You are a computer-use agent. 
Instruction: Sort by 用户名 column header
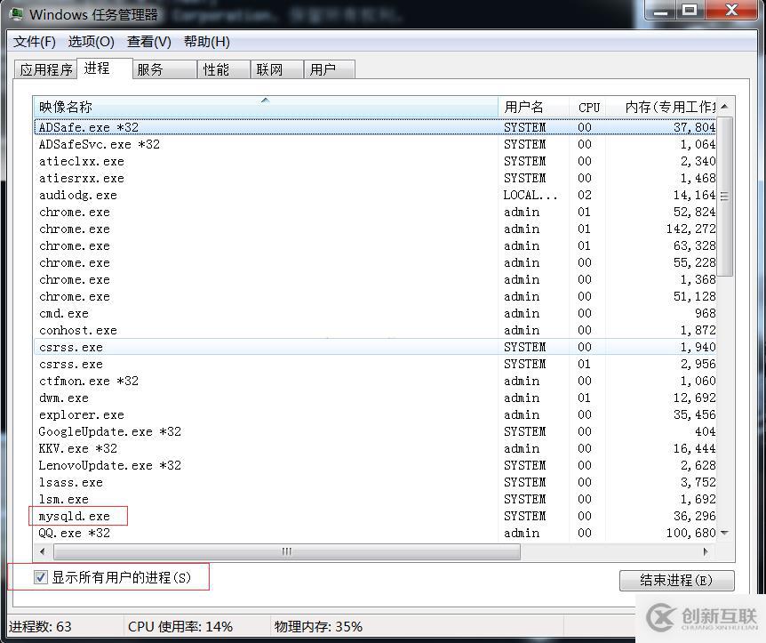tap(533, 107)
